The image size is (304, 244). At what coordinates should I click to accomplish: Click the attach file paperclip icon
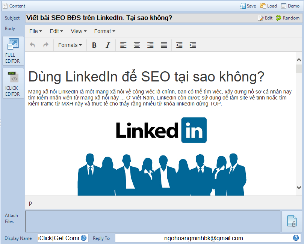(x=292, y=221)
